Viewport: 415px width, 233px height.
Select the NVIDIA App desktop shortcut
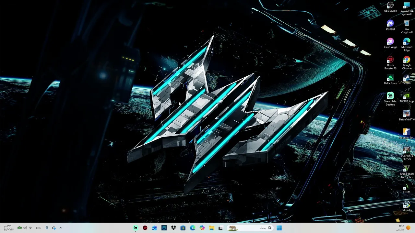(x=407, y=98)
